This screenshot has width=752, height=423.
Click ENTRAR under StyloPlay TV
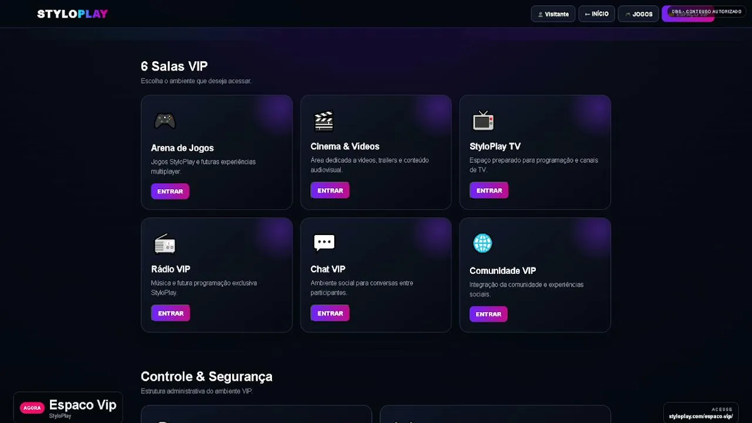[489, 190]
